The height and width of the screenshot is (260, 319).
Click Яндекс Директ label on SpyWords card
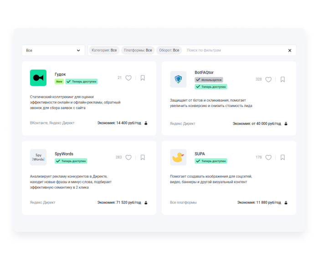point(42,203)
